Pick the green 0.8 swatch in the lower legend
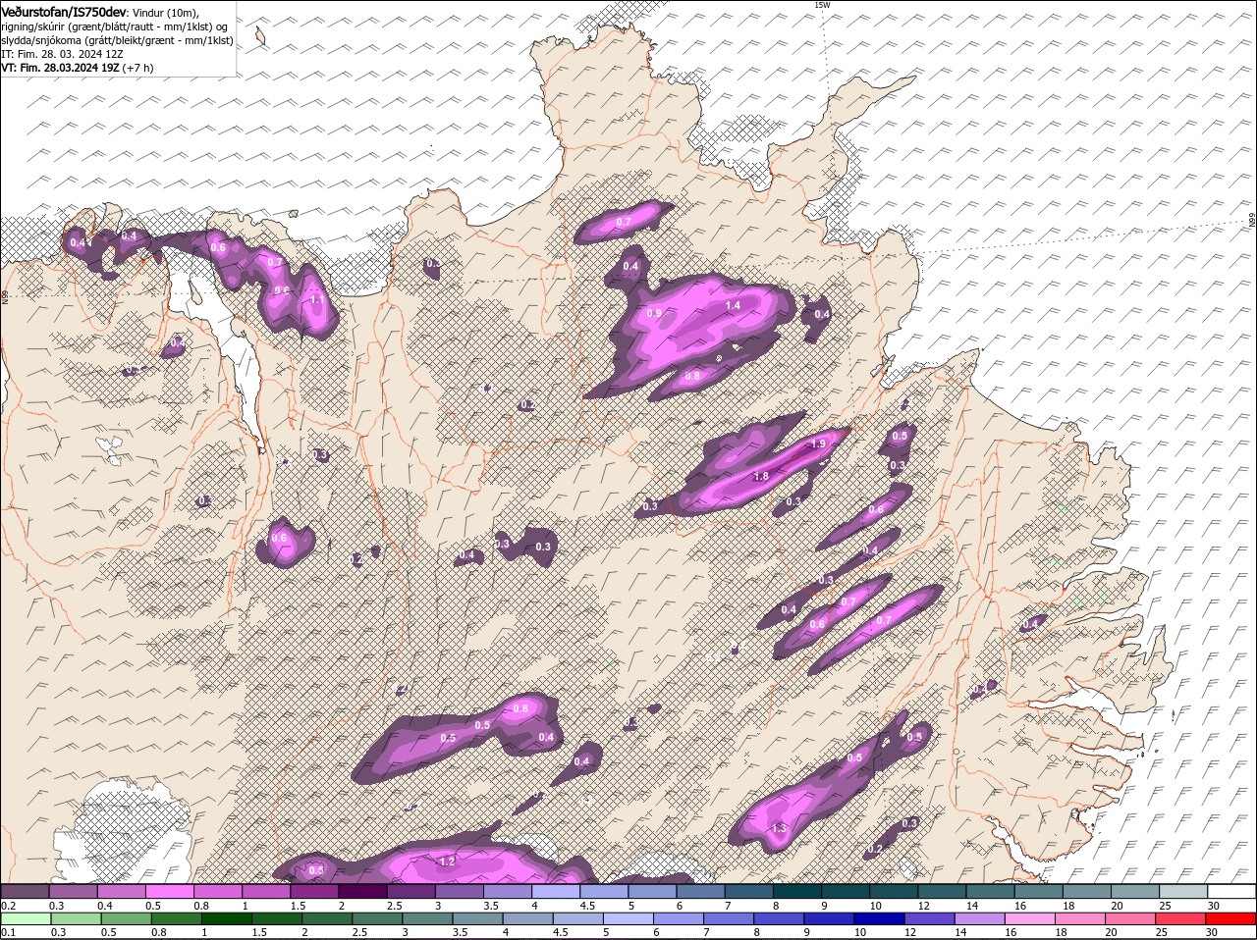The image size is (1257, 940). [177, 919]
